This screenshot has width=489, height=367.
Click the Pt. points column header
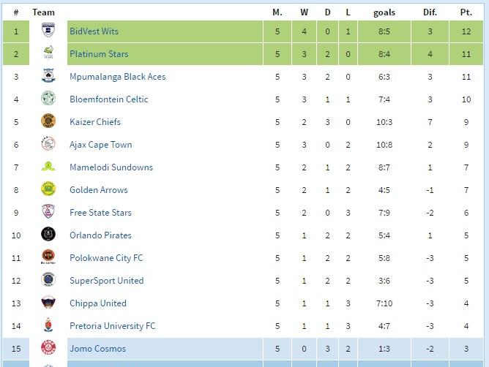(466, 12)
